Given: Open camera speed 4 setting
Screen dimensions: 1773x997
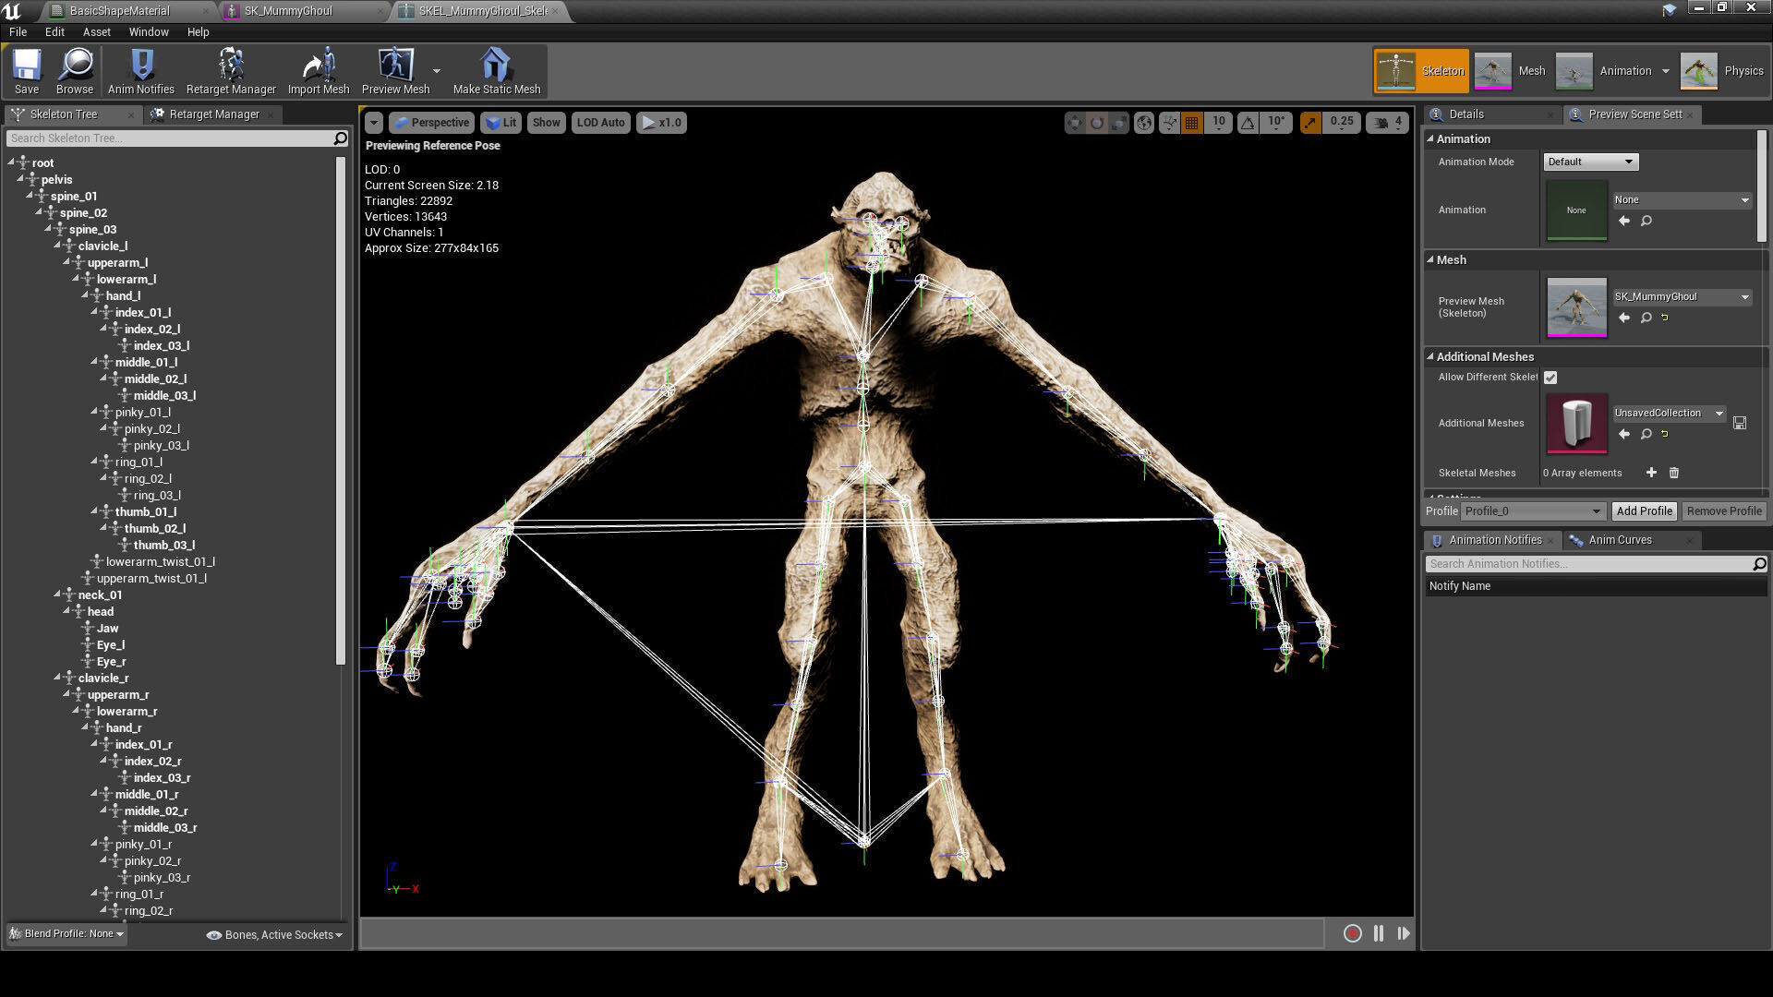Looking at the screenshot, I should (1388, 123).
